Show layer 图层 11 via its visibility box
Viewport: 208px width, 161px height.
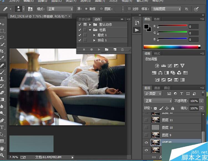[146, 120]
